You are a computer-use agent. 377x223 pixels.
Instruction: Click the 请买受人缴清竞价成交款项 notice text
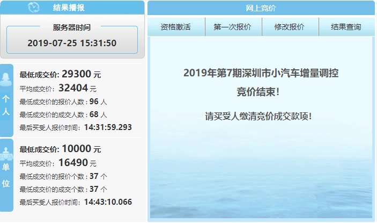(x=258, y=116)
